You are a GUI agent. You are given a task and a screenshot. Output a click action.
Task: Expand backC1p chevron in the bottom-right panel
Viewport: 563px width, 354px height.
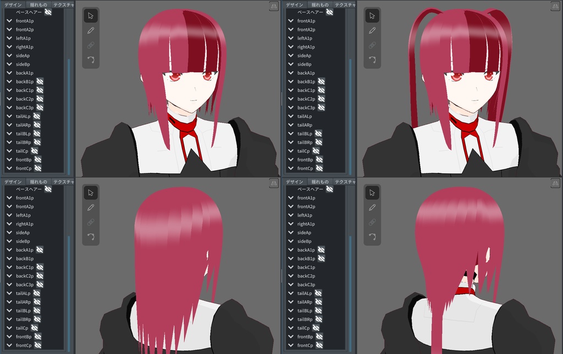[291, 267]
